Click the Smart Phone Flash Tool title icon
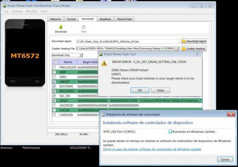Screen dimensions: 238x167 click(x=5, y=6)
